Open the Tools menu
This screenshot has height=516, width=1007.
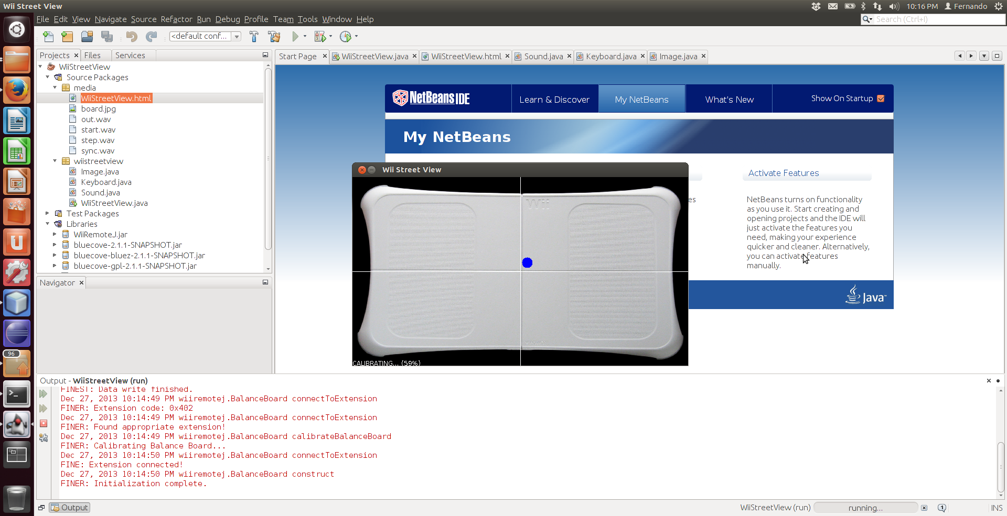click(x=307, y=19)
